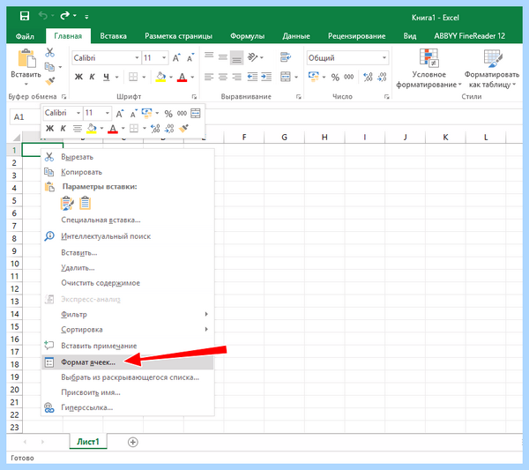Click the wrap text icon

pyautogui.click(x=286, y=57)
